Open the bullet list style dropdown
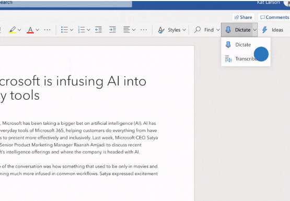This screenshot has height=201, width=290. click(x=72, y=30)
